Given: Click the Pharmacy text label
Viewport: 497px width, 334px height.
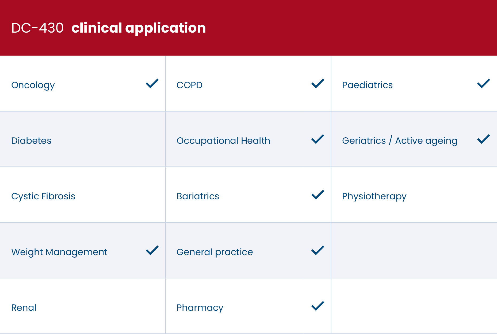Looking at the screenshot, I should pos(200,308).
